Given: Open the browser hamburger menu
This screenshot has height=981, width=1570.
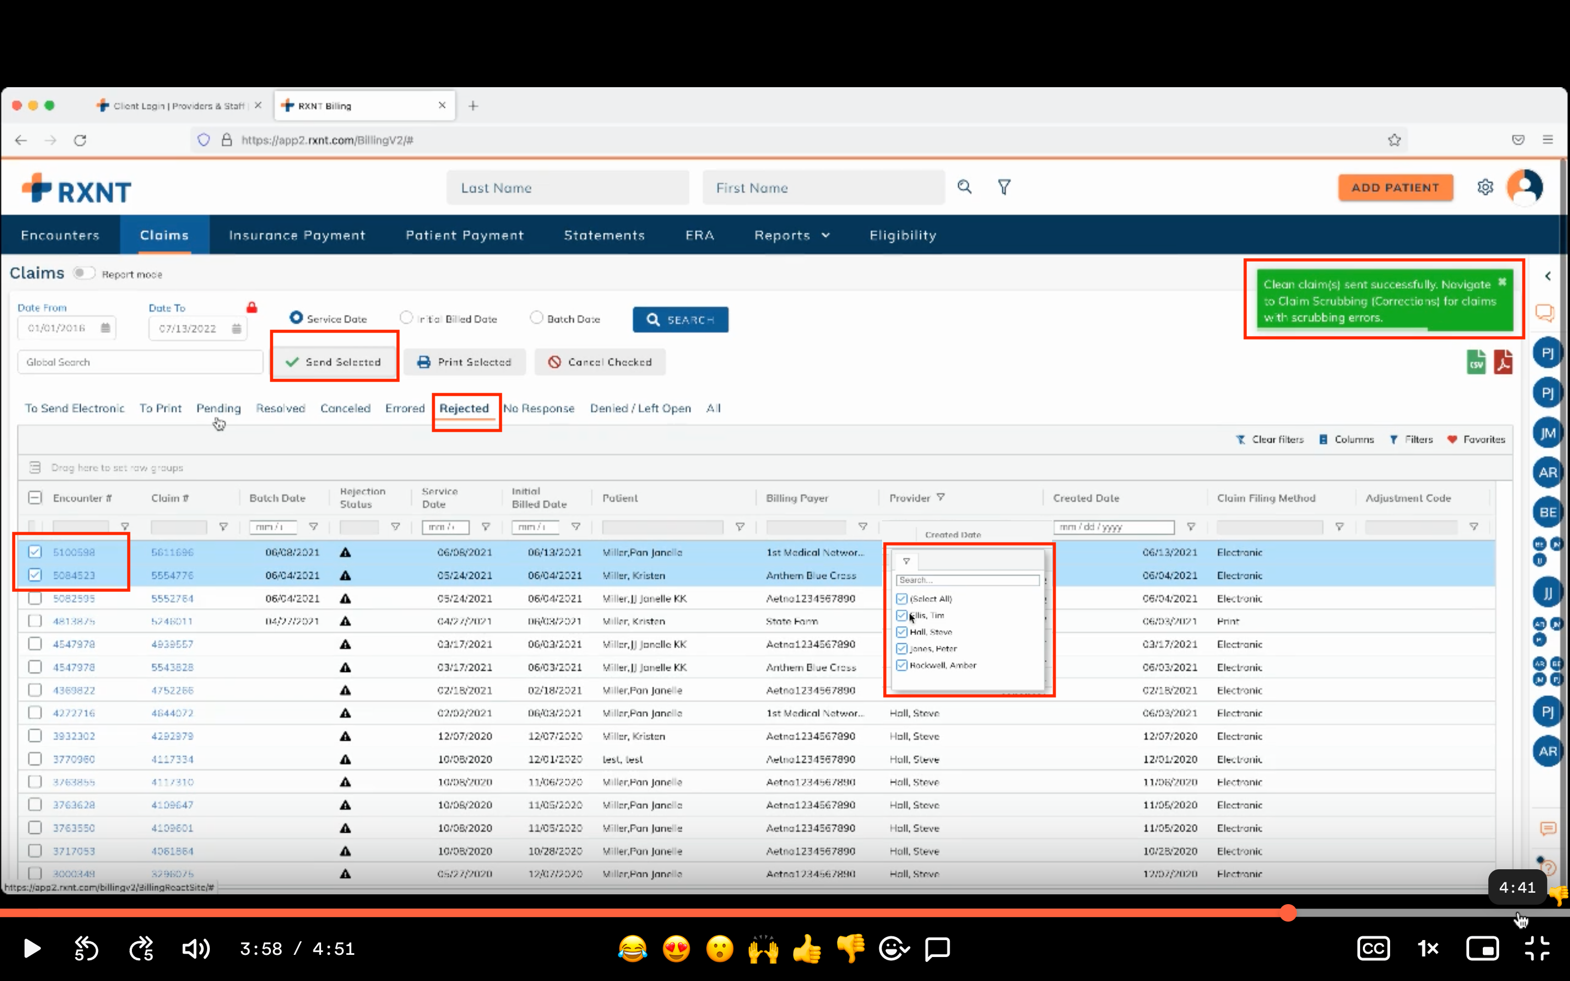Looking at the screenshot, I should 1547,140.
